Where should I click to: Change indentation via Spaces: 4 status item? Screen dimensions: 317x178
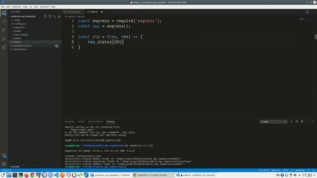(276, 170)
